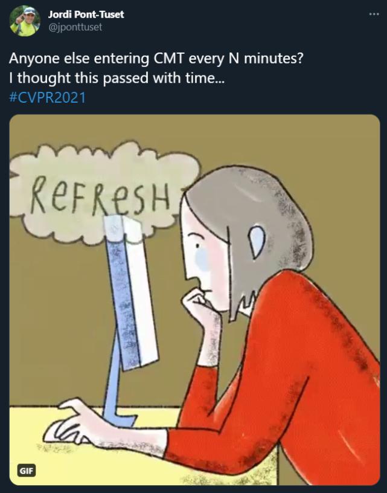The height and width of the screenshot is (493, 387).
Task: Click the GIF badge on the image
Action: (26, 471)
